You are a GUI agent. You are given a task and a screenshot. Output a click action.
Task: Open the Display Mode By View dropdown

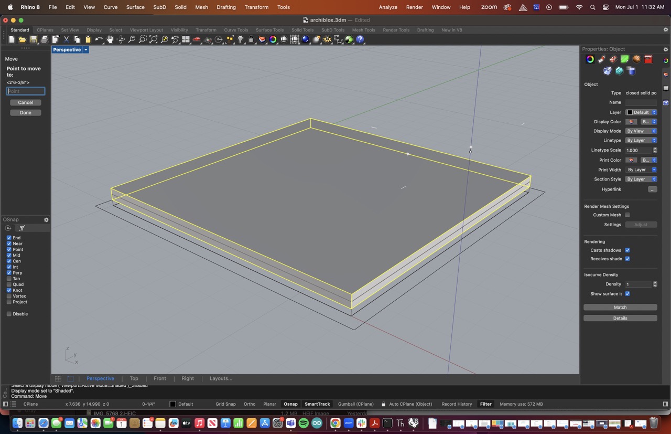click(x=641, y=131)
